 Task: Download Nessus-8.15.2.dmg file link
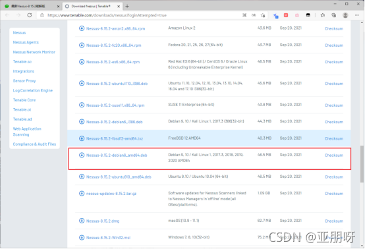pyautogui.click(x=103, y=221)
